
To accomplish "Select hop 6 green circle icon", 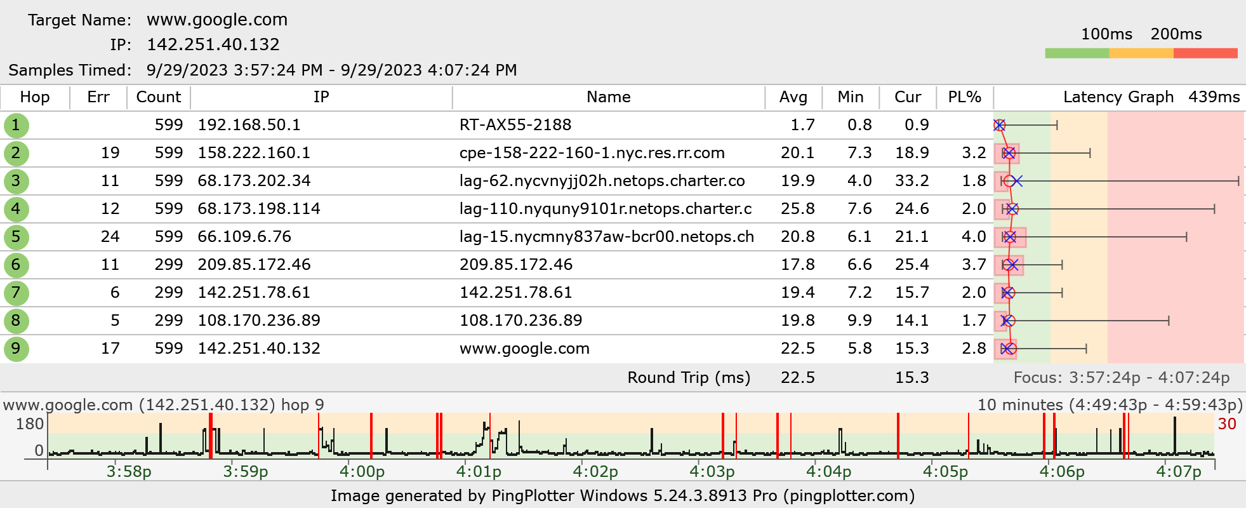I will coord(16,265).
